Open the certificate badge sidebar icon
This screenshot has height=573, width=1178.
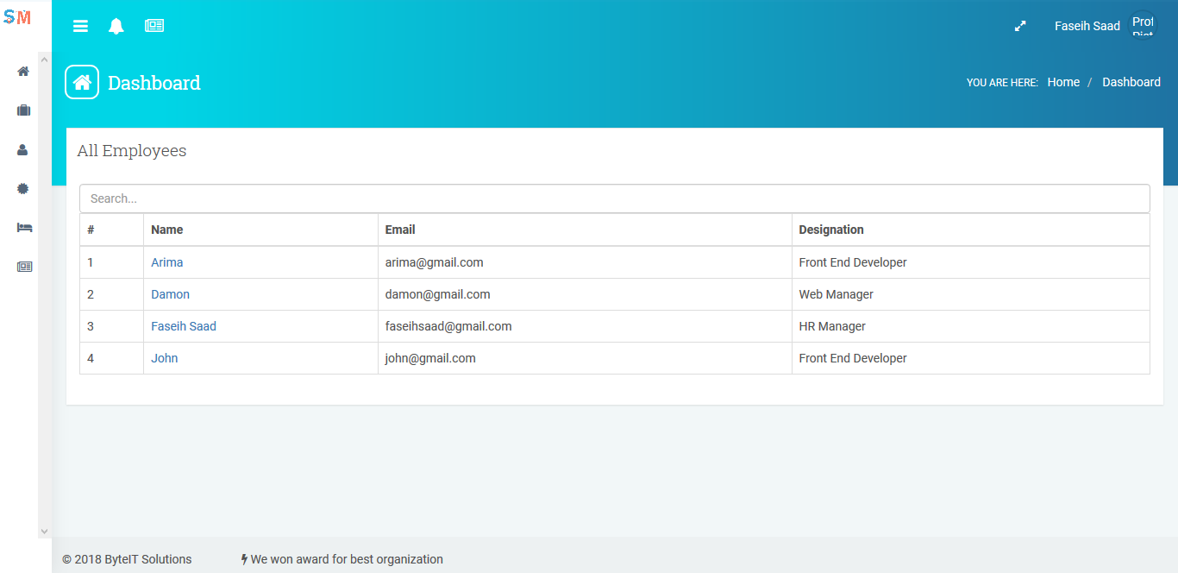pos(23,188)
